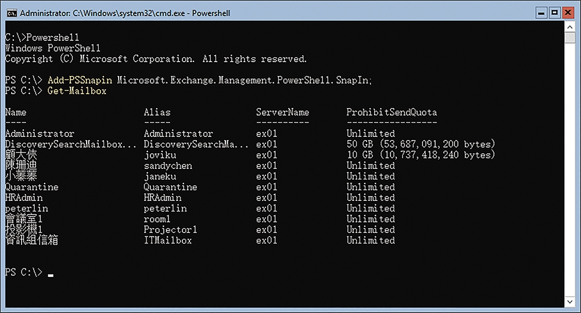Viewport: 581px width, 313px height.
Task: Maximize the cmd.exe window
Action: pyautogui.click(x=555, y=13)
